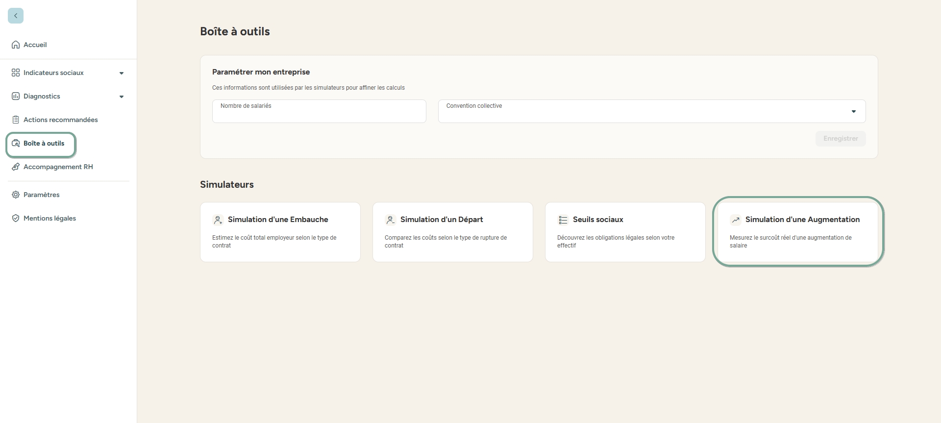This screenshot has width=941, height=423.
Task: Expand the Indicateurs sociaux submenu arrow
Action: coord(122,73)
